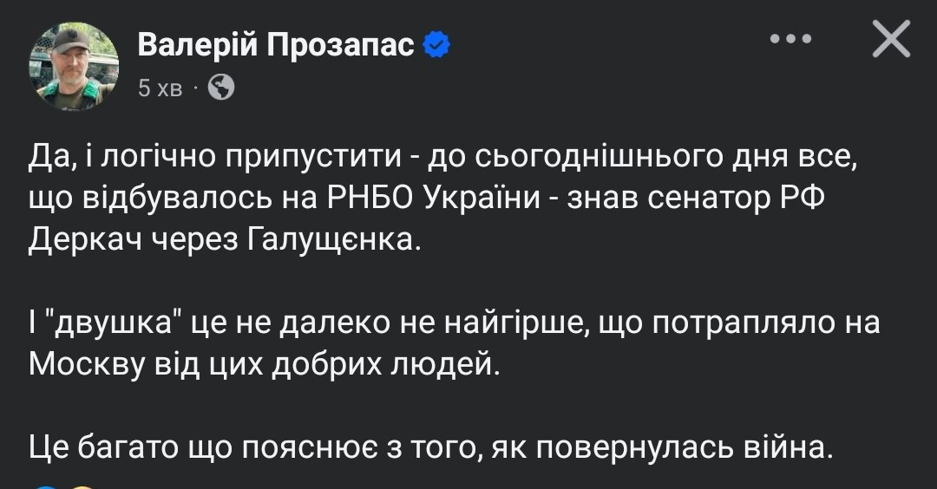937x489 pixels.
Task: Open the author name Валерій Прозапас
Action: pyautogui.click(x=276, y=44)
